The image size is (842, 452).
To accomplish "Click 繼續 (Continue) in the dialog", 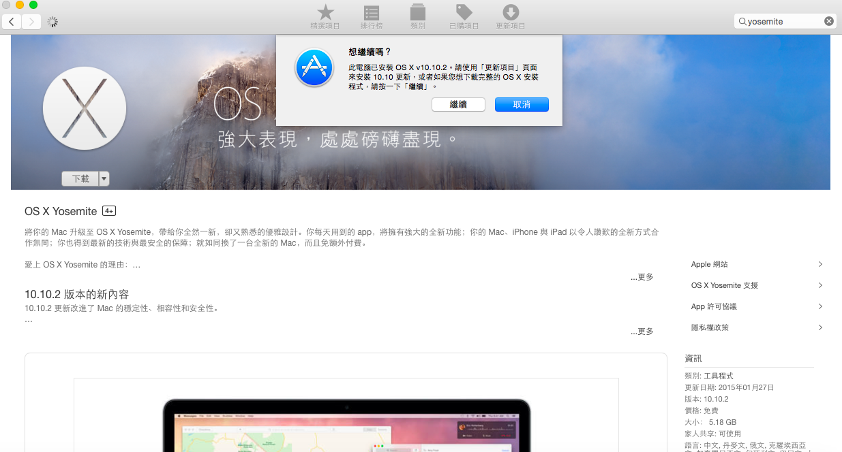I will 458,104.
